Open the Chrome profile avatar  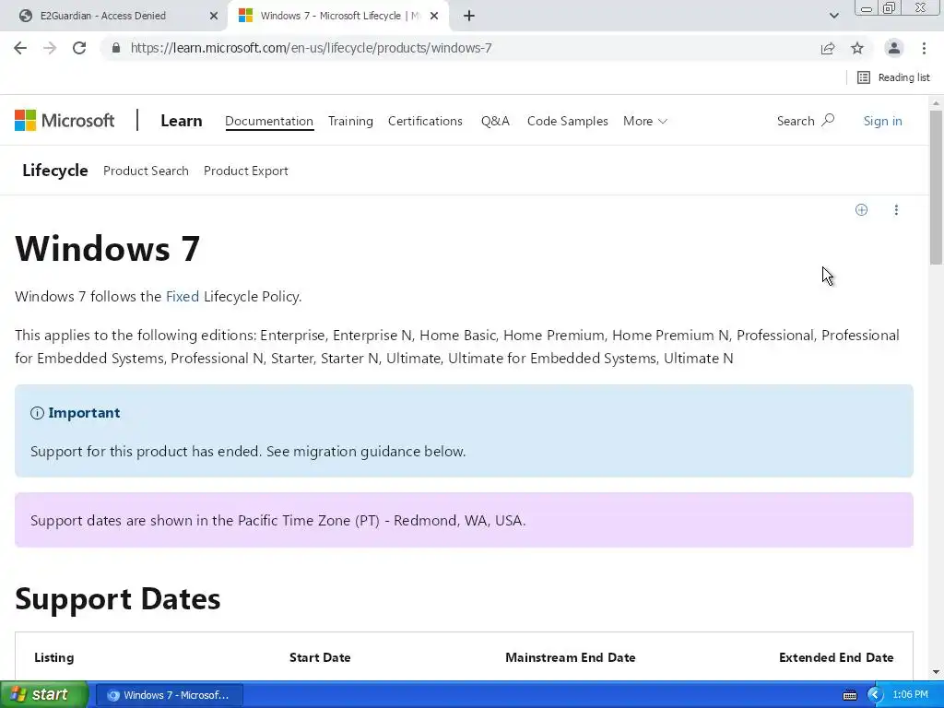tap(894, 48)
